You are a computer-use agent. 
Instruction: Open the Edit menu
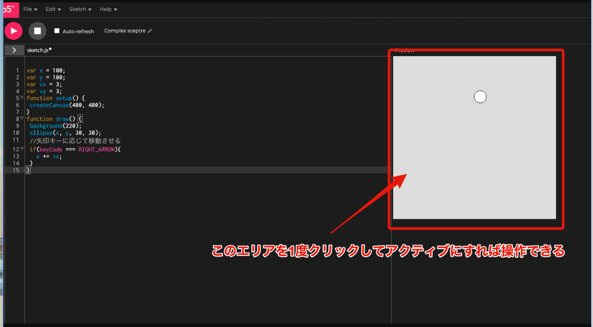tap(53, 9)
